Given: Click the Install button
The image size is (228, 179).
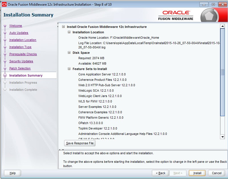Looking at the screenshot, I should tap(197, 173).
